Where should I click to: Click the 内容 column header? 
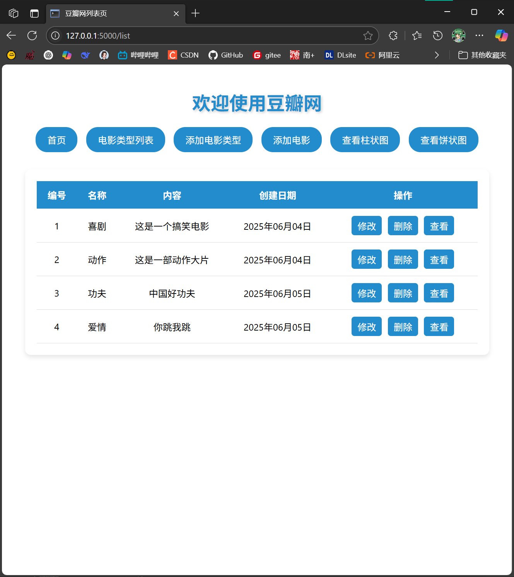coord(172,195)
